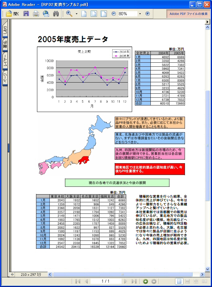This screenshot has width=212, height=287.
Task: Click the horizontal scrollbar right arrow
Action: (202, 274)
